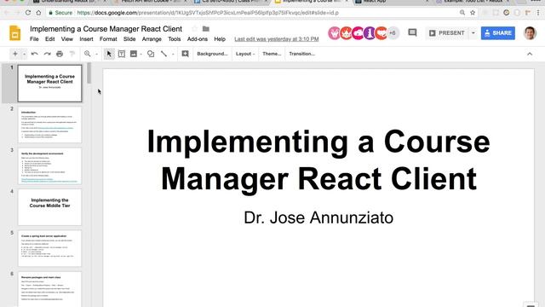
Task: Open the View menu
Action: 67,39
